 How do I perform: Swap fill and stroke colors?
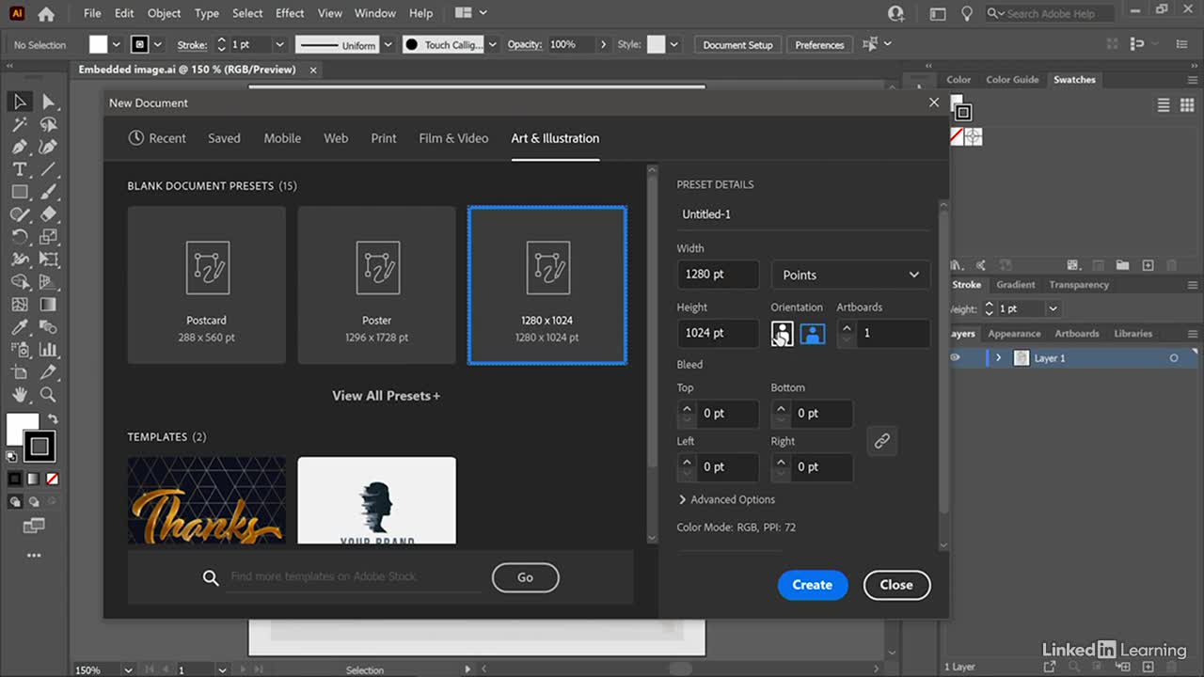tap(54, 419)
